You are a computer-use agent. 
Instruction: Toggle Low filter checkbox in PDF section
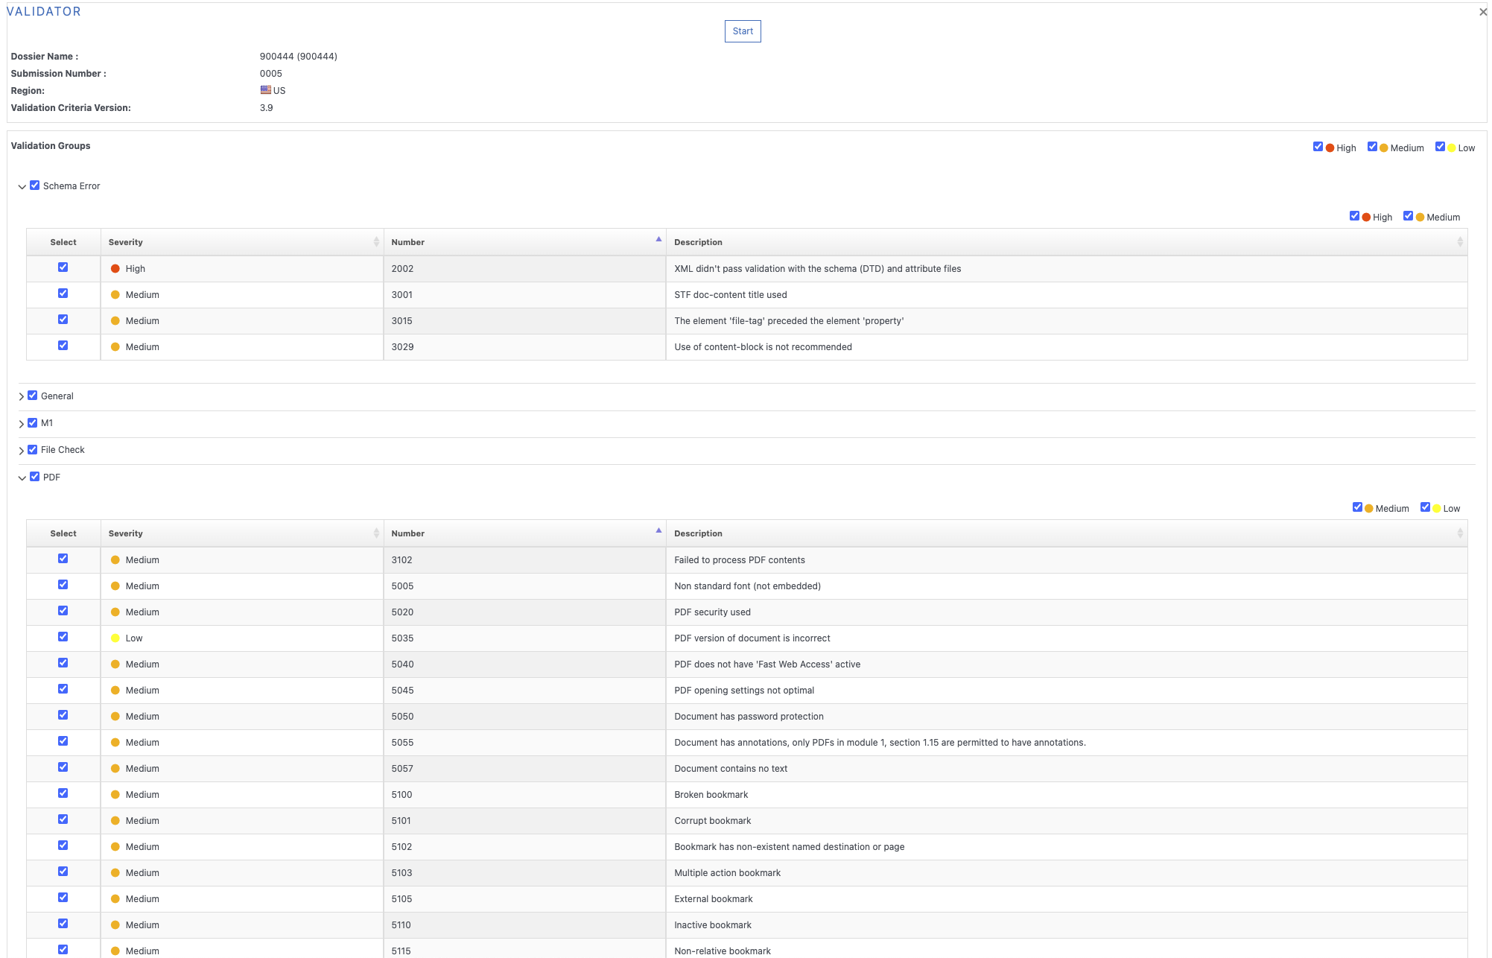[x=1425, y=507]
